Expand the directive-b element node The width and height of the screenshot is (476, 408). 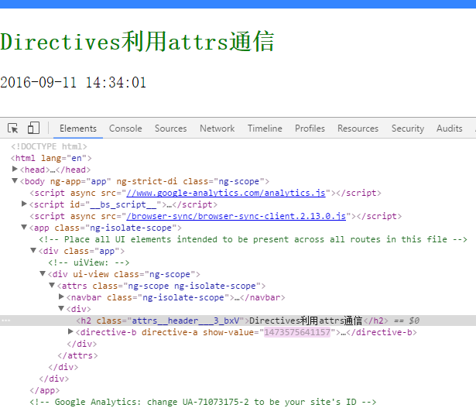(70, 331)
